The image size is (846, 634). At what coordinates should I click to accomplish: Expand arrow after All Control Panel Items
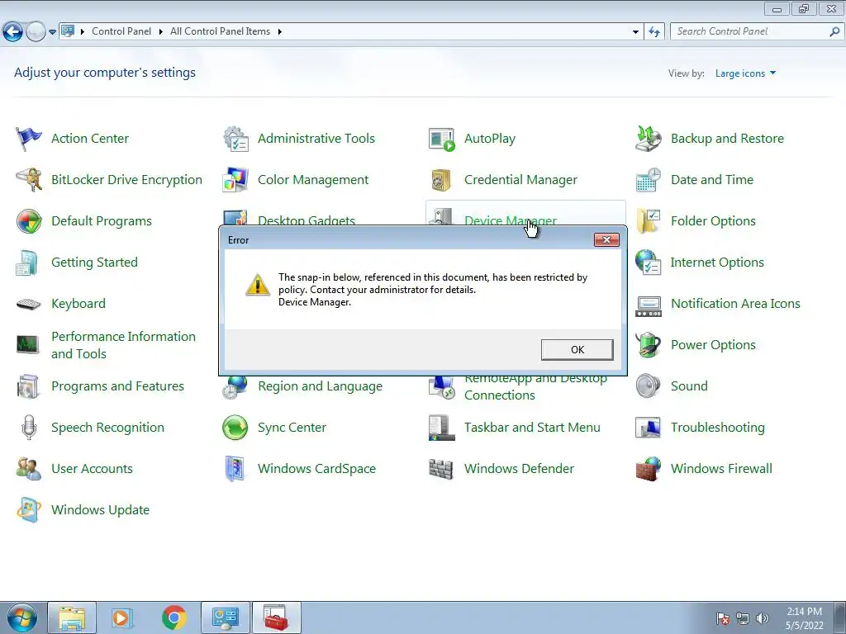(279, 32)
